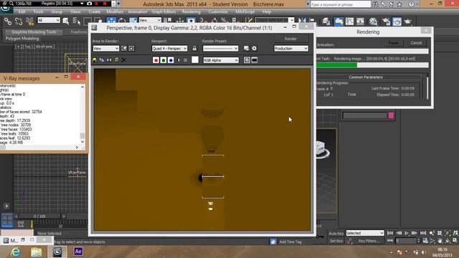Click the Select and Link chain icon
This screenshot has height=258, width=459.
tap(8, 21)
